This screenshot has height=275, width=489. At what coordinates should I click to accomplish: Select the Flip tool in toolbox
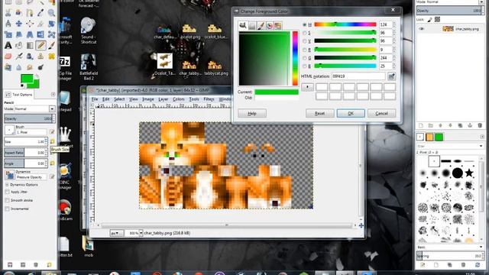40,34
